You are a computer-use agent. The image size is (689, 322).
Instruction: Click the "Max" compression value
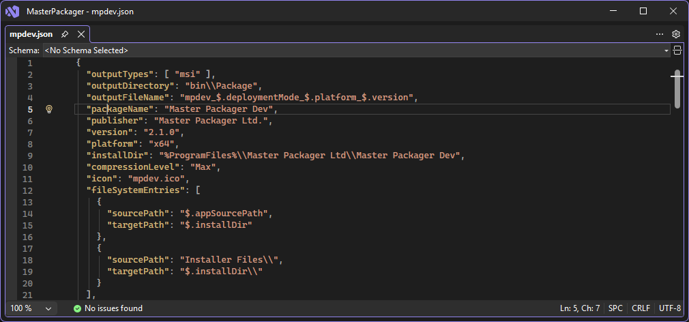coord(203,167)
